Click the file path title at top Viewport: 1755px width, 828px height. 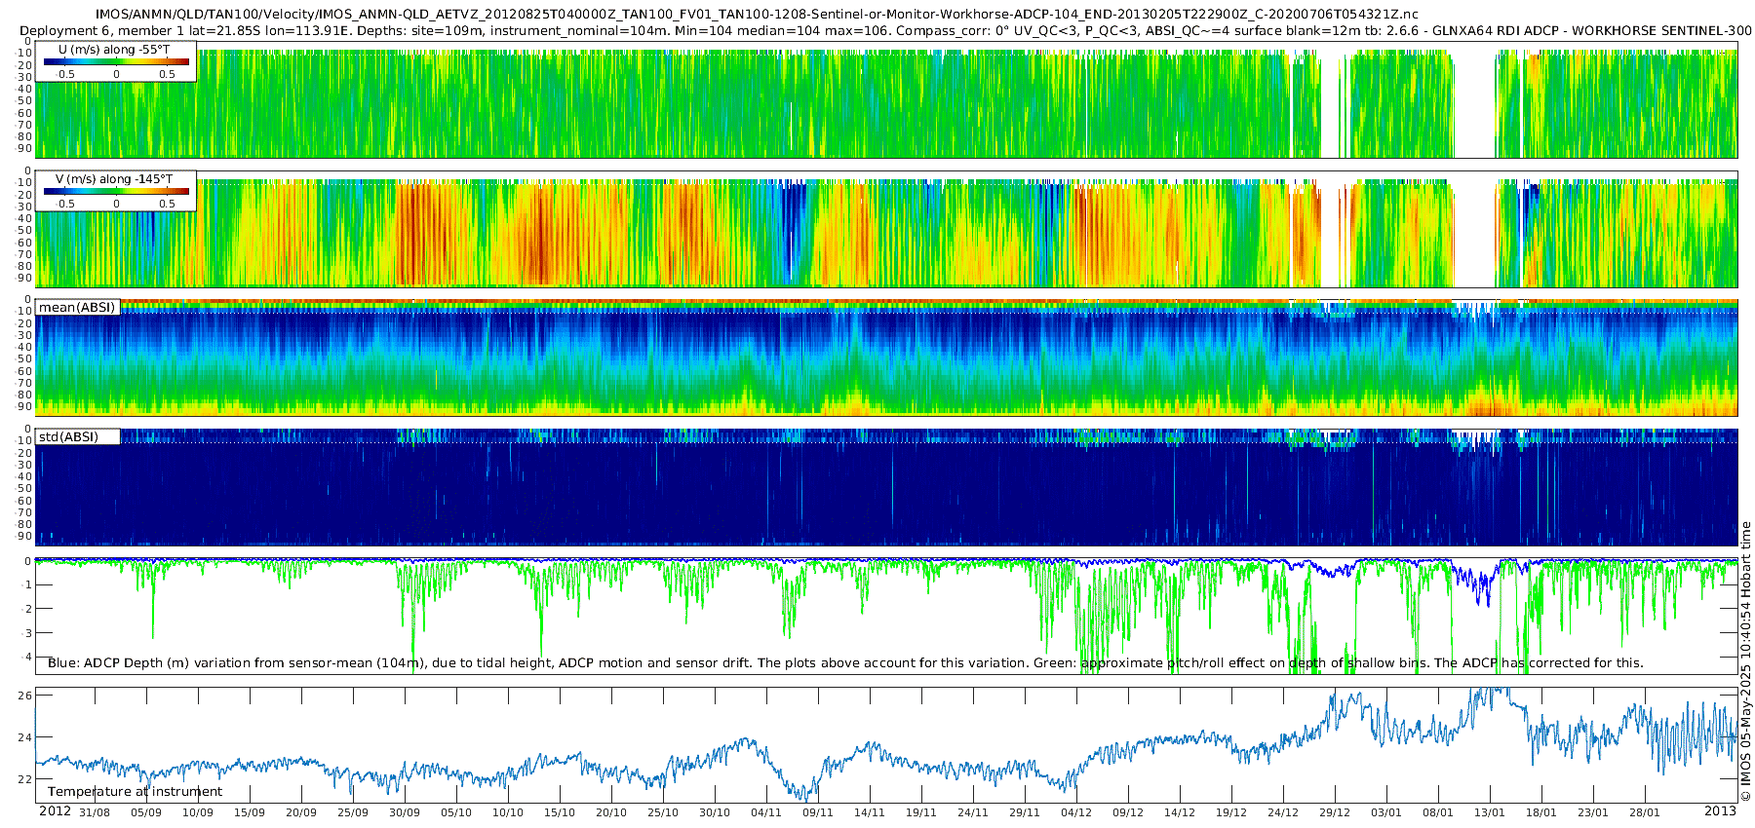click(x=757, y=15)
